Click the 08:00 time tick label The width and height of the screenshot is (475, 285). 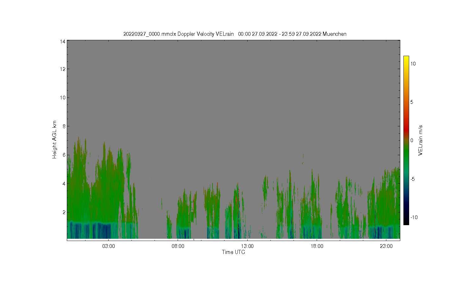click(178, 246)
